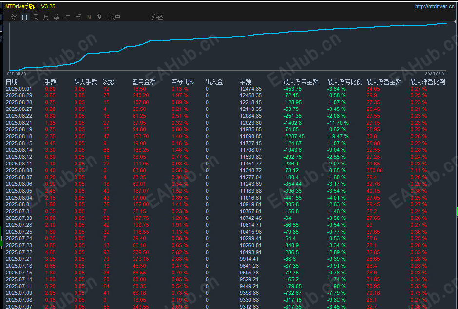Screen dimensions: 458x309
Task: Click the percentage 1.97 %
Action: coord(180,95)
